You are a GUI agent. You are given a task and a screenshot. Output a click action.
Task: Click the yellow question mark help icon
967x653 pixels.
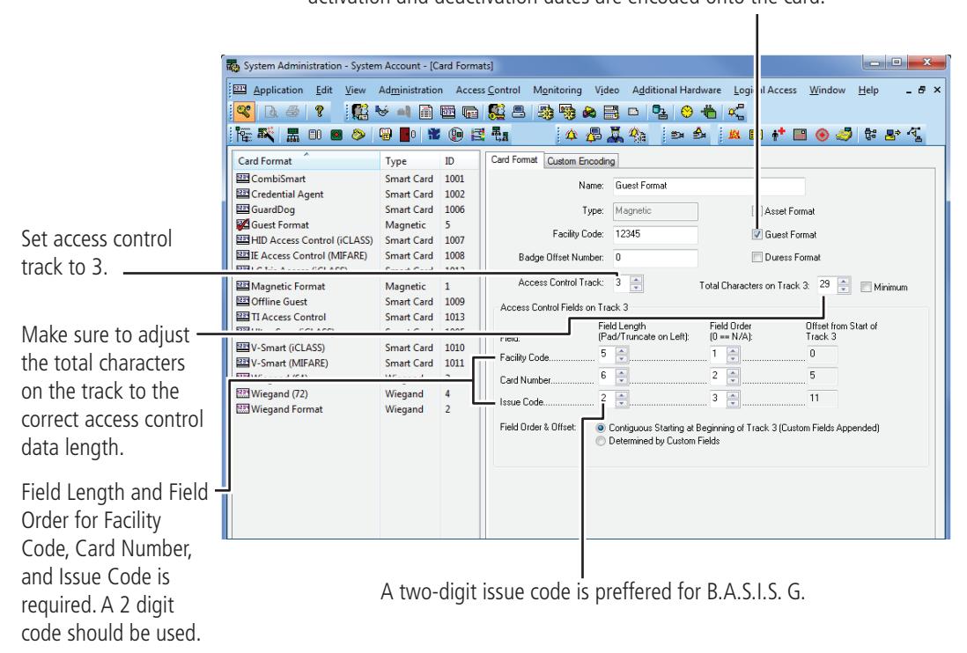click(x=319, y=112)
